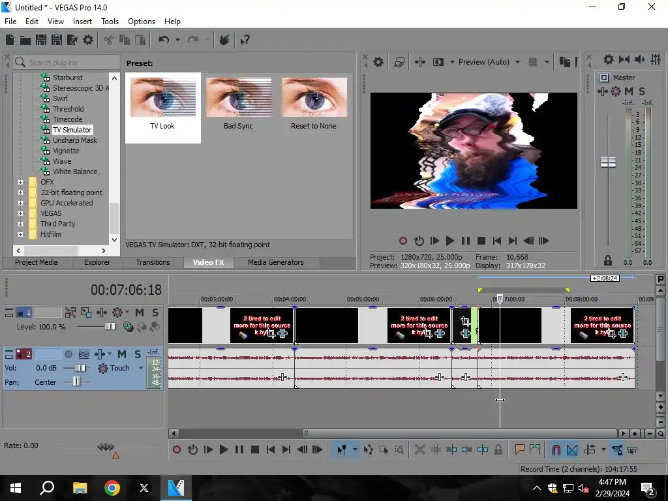Viewport: 668px width, 501px height.
Task: Toggle preview on external monitor icon
Action: 399,62
